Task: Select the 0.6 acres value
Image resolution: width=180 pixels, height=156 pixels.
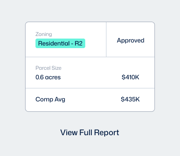Action: click(48, 77)
